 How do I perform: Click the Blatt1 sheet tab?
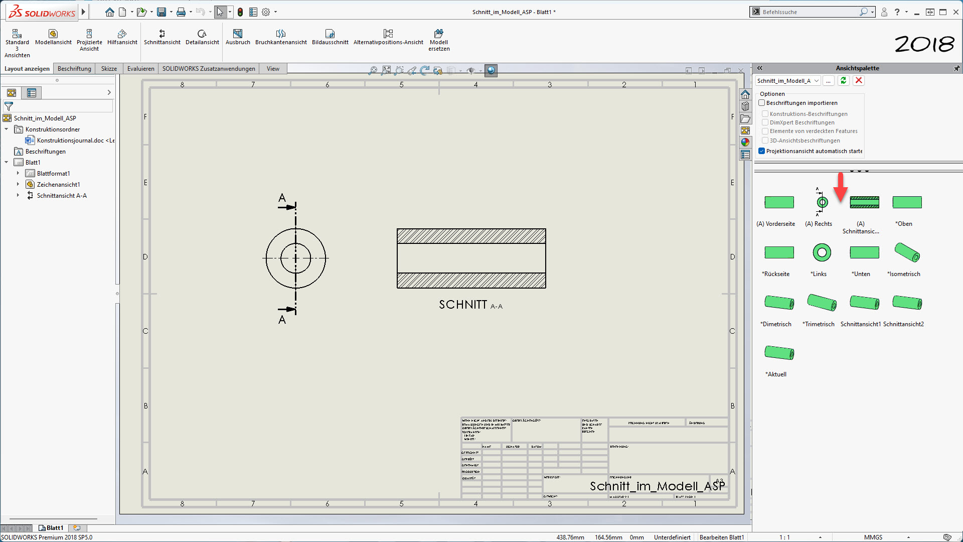pyautogui.click(x=51, y=528)
